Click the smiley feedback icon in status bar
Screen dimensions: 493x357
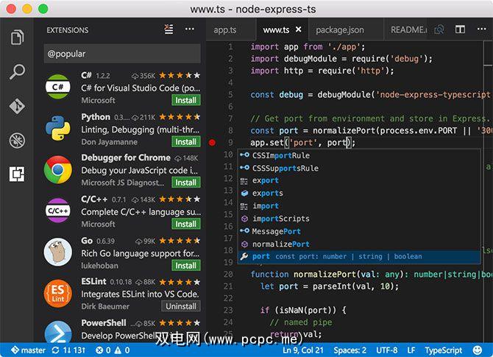pos(479,350)
